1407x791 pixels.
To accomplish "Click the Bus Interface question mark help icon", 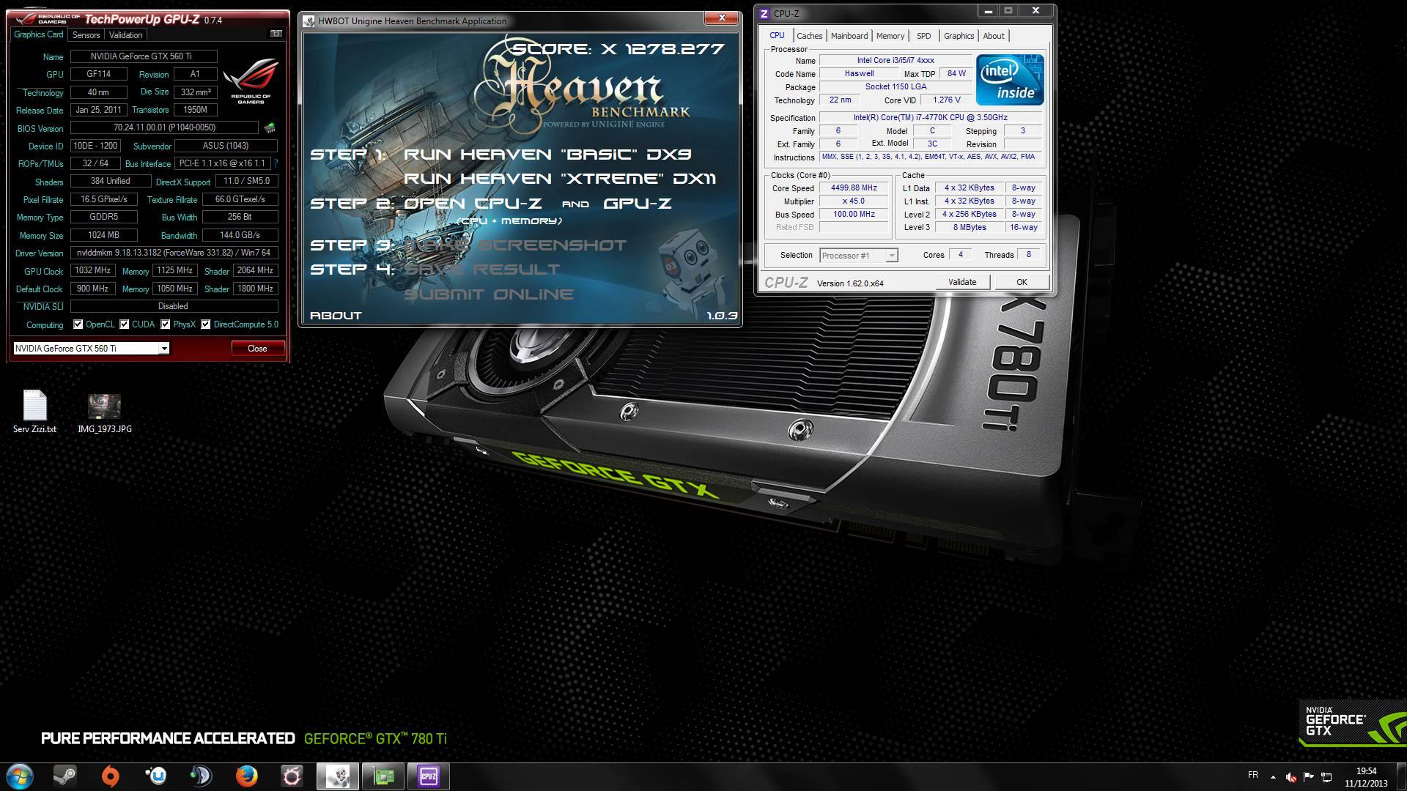I will pos(276,163).
